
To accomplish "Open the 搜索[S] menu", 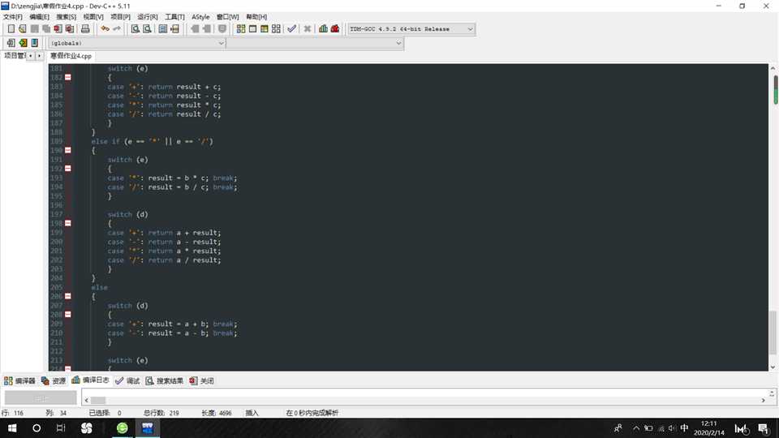I will [x=66, y=17].
